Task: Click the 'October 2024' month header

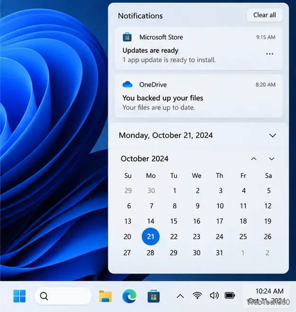Action: (145, 159)
